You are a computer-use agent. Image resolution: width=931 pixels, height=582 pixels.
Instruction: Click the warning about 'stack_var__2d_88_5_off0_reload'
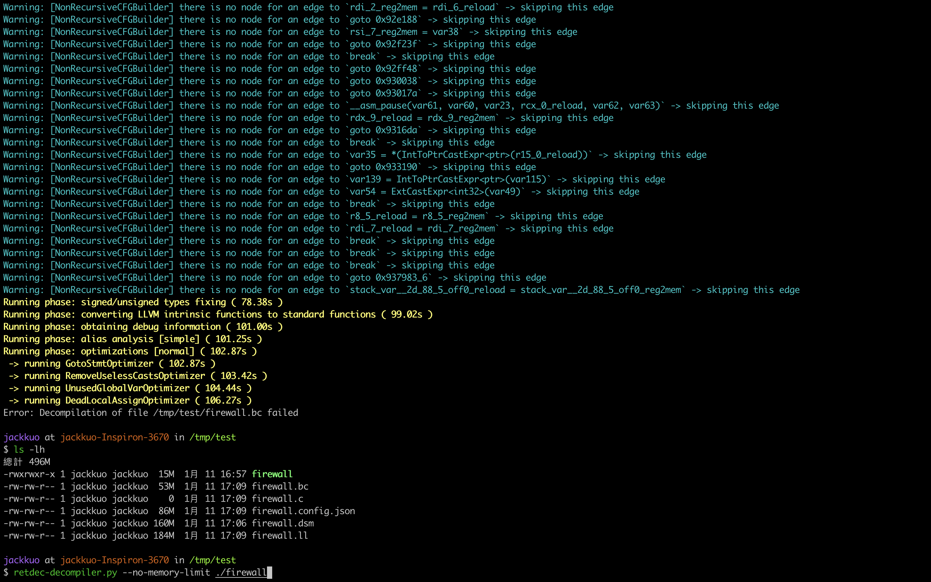[401, 290]
